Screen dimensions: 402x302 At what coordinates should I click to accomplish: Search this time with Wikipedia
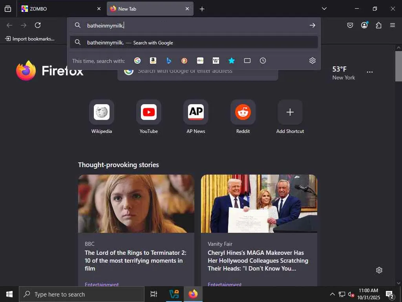click(216, 61)
